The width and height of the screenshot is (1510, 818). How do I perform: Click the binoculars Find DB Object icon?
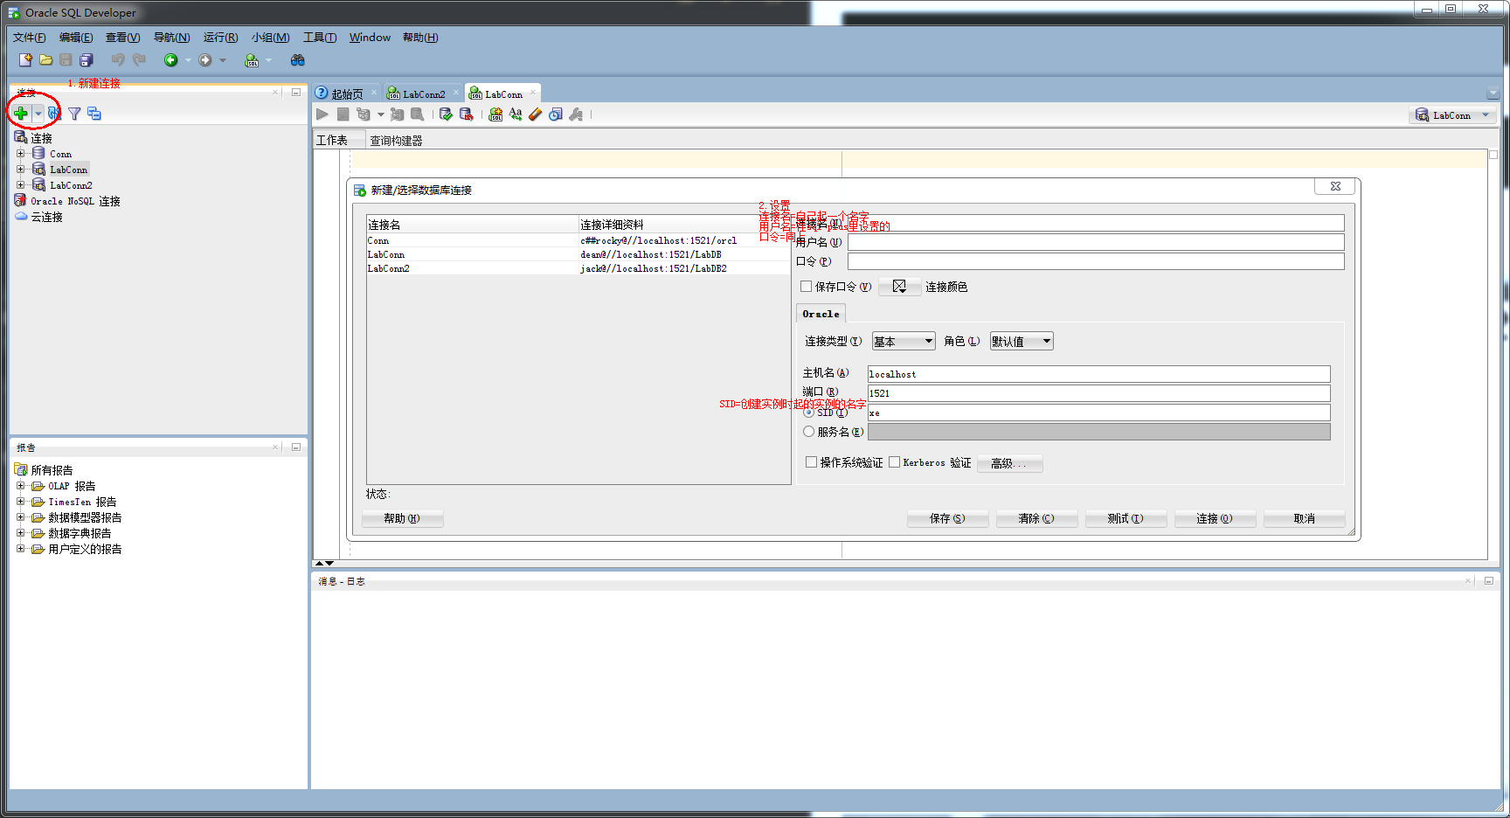coord(298,60)
